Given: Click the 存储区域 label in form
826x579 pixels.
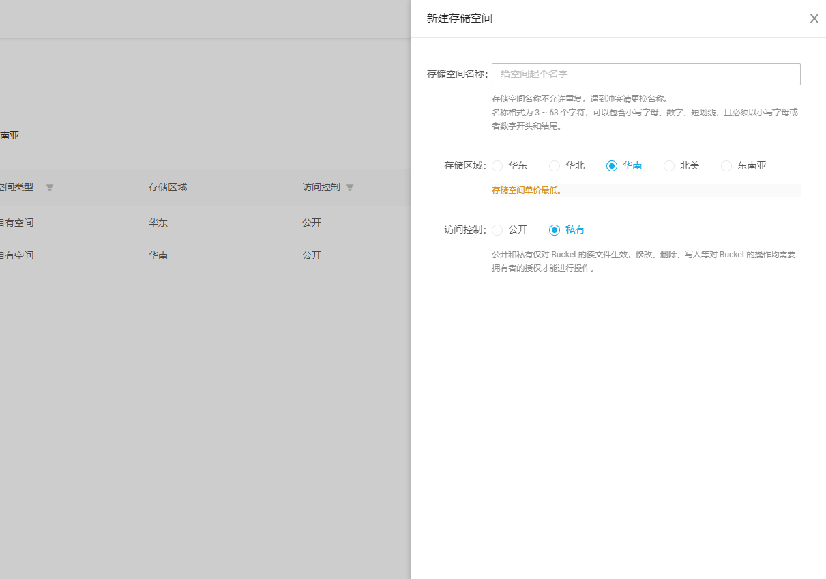Looking at the screenshot, I should (465, 166).
